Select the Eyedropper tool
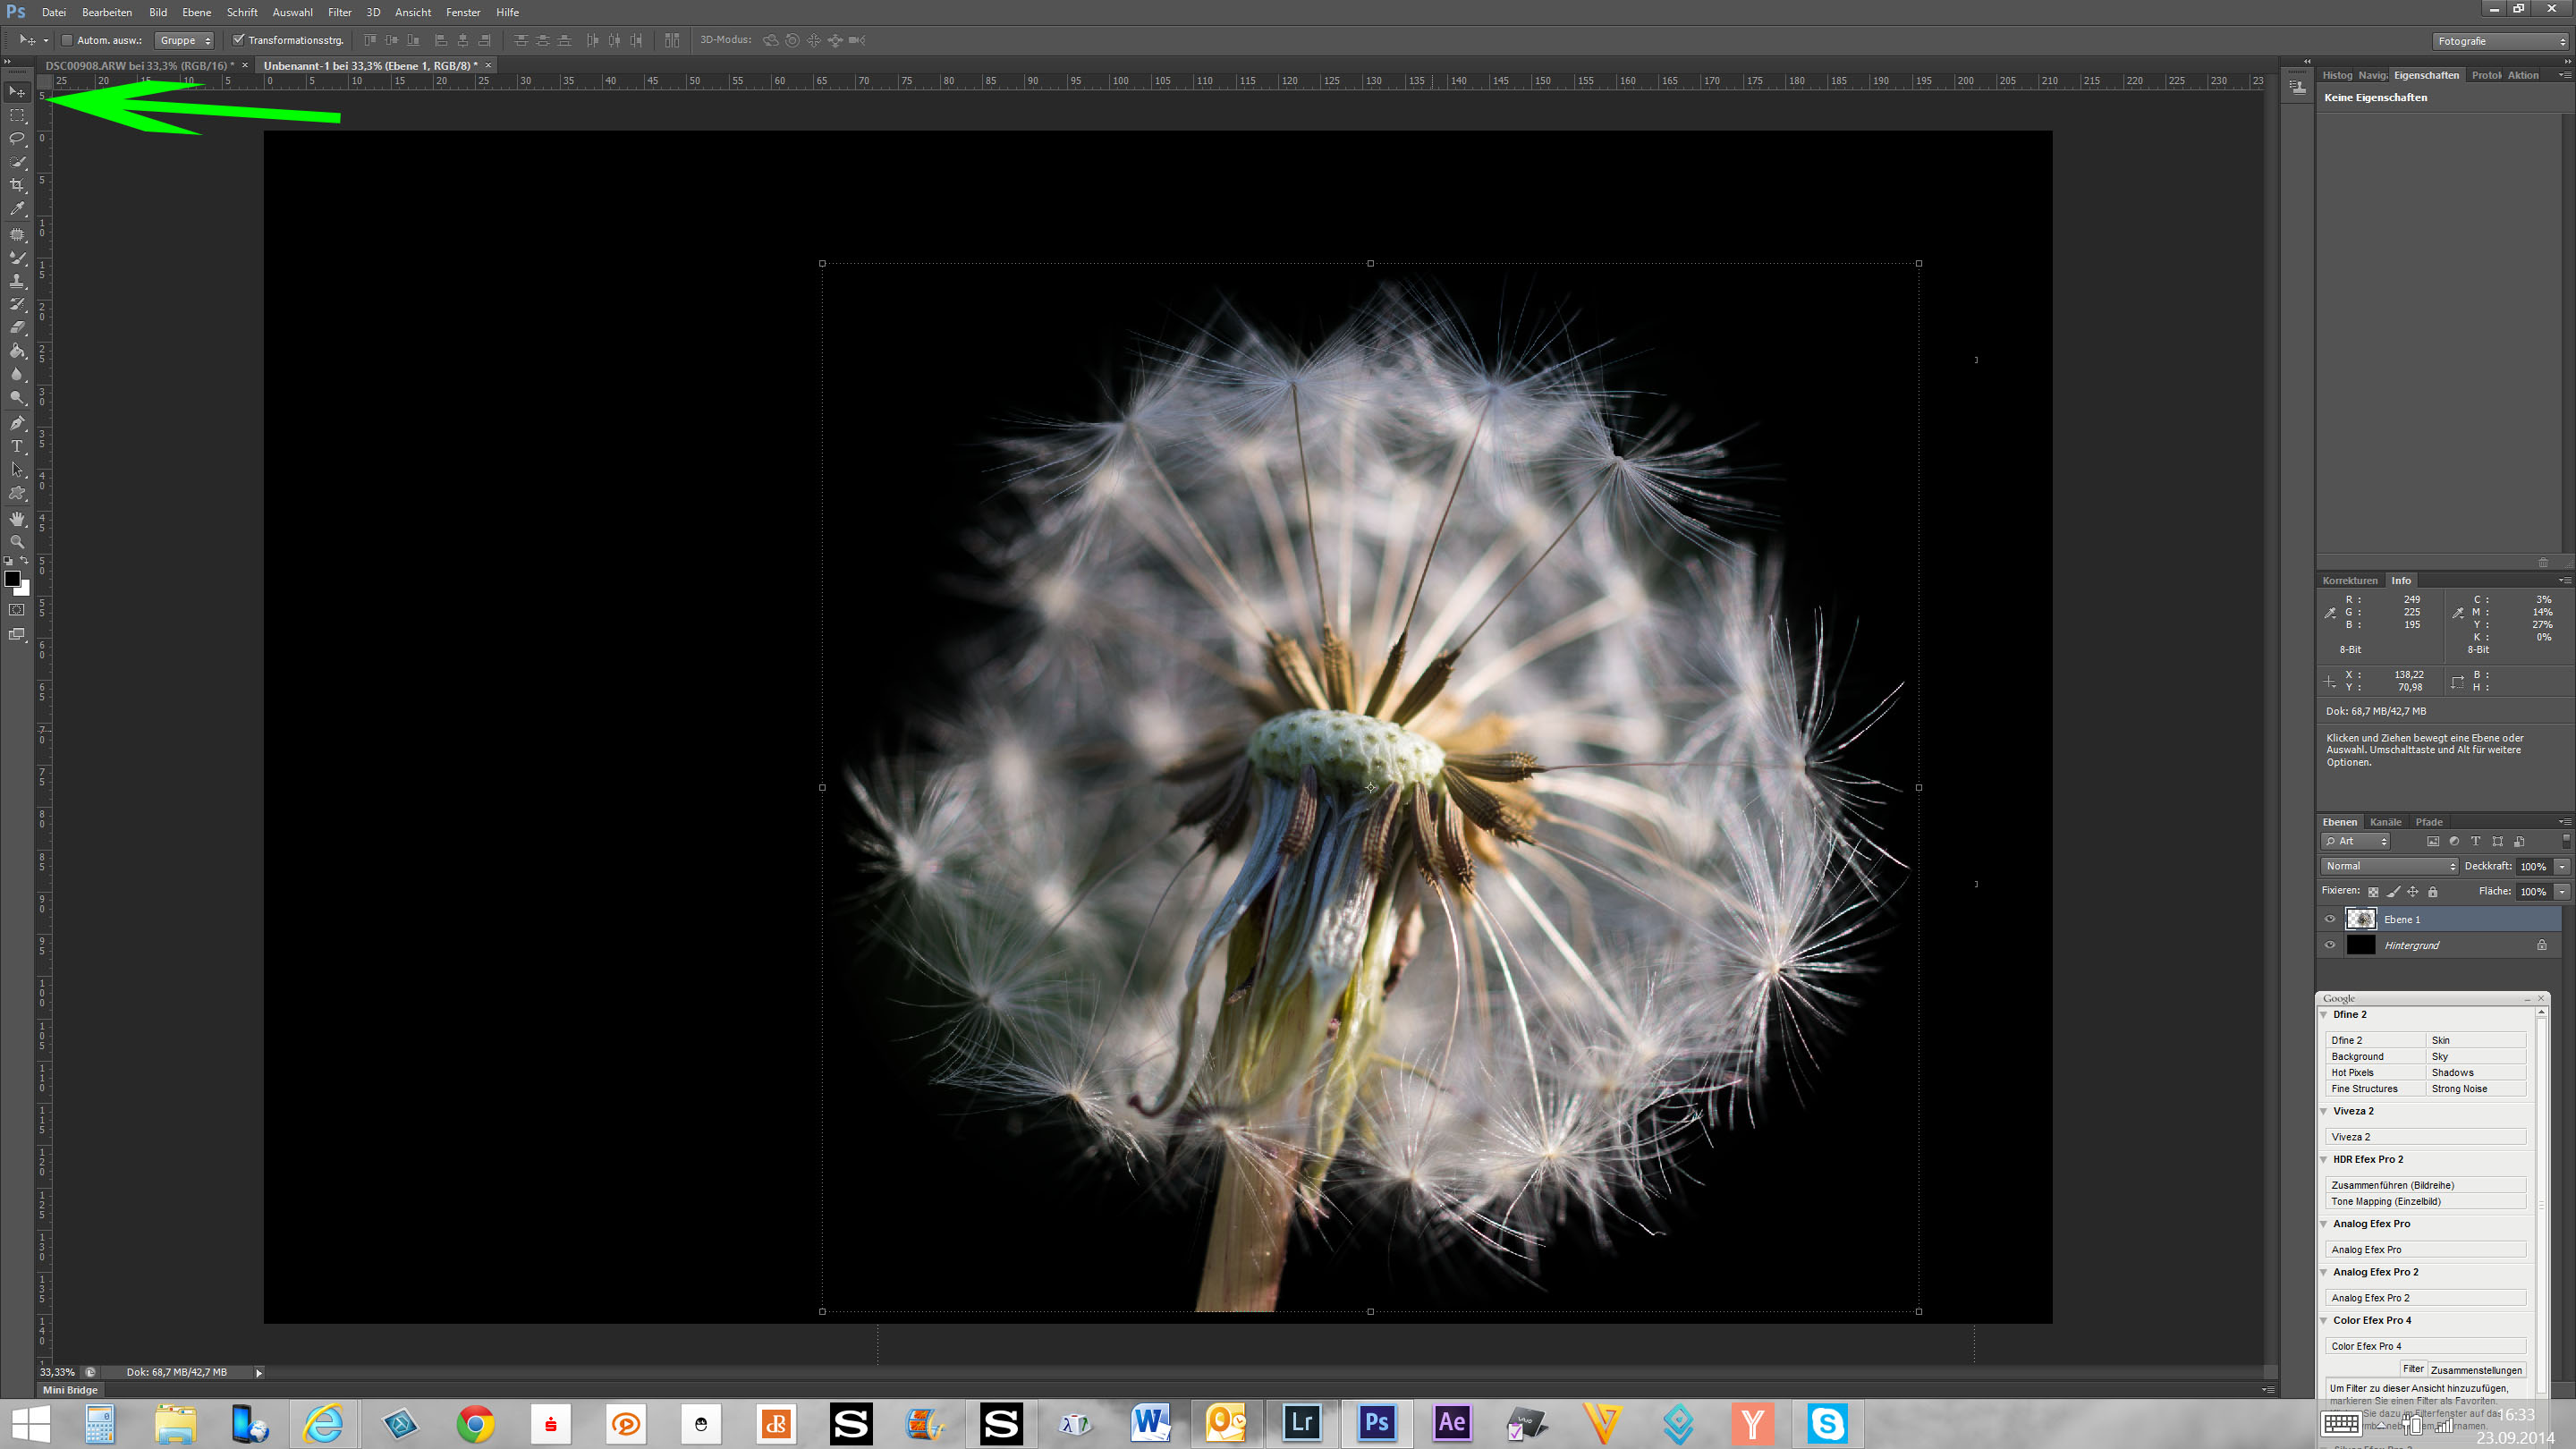 [17, 210]
